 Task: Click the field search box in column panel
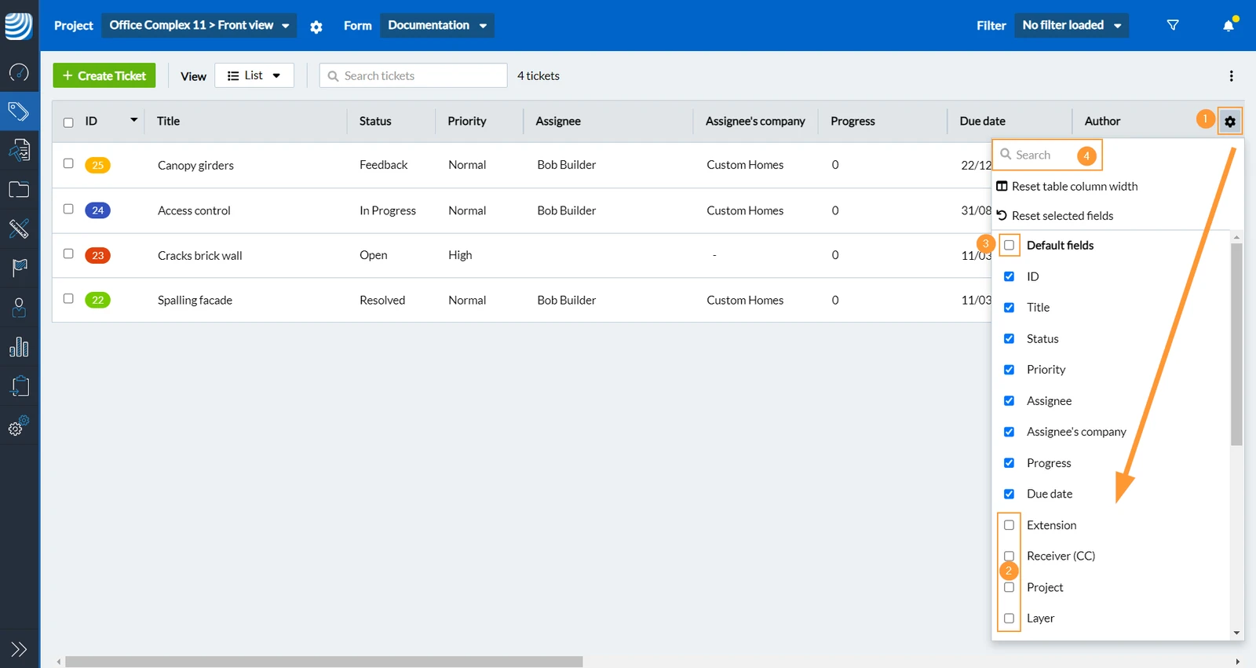click(x=1047, y=155)
